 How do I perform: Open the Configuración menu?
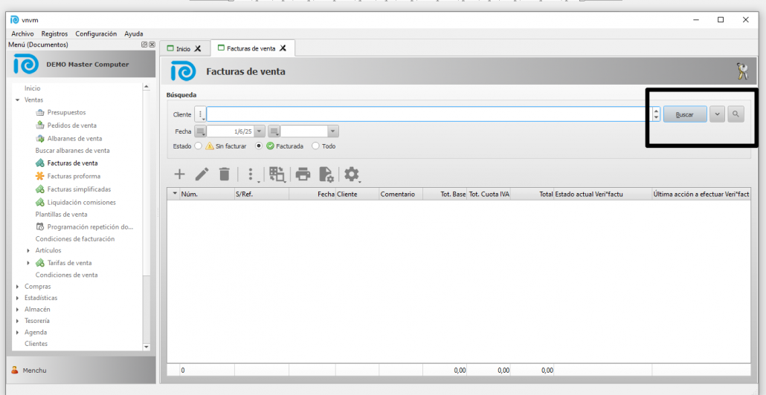[x=96, y=34]
